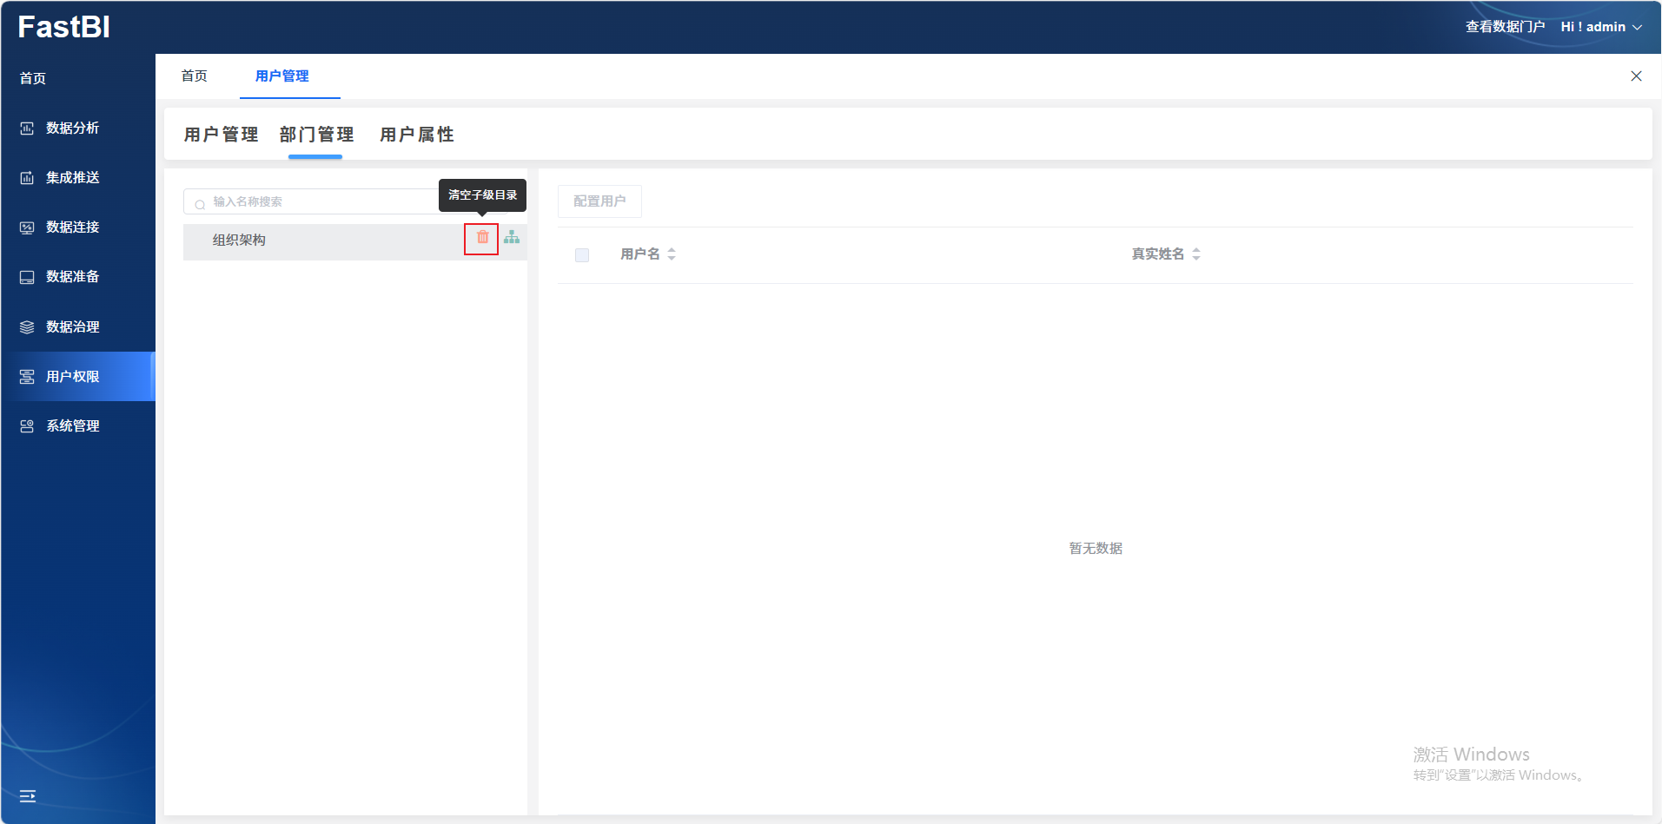Viewport: 1662px width, 824px height.
Task: Switch to the 用户属性 tab
Action: 417,135
